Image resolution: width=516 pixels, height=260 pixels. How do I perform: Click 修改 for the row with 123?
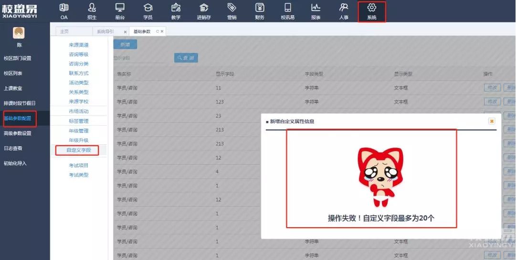492,102
